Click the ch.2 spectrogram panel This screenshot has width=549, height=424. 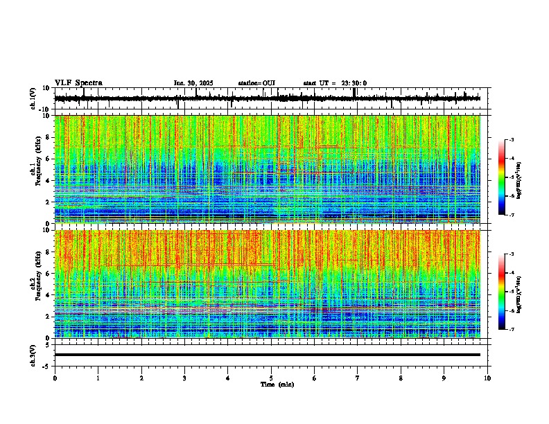point(268,284)
